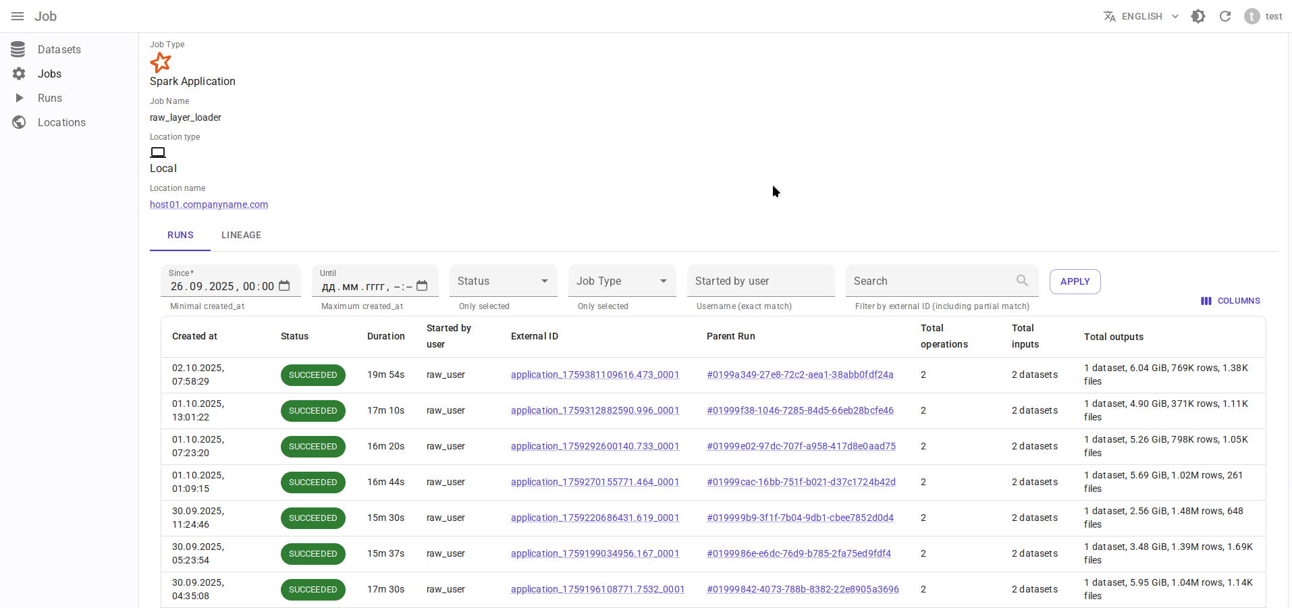Switch to the LINEAGE tab
1292x608 pixels.
(x=241, y=235)
